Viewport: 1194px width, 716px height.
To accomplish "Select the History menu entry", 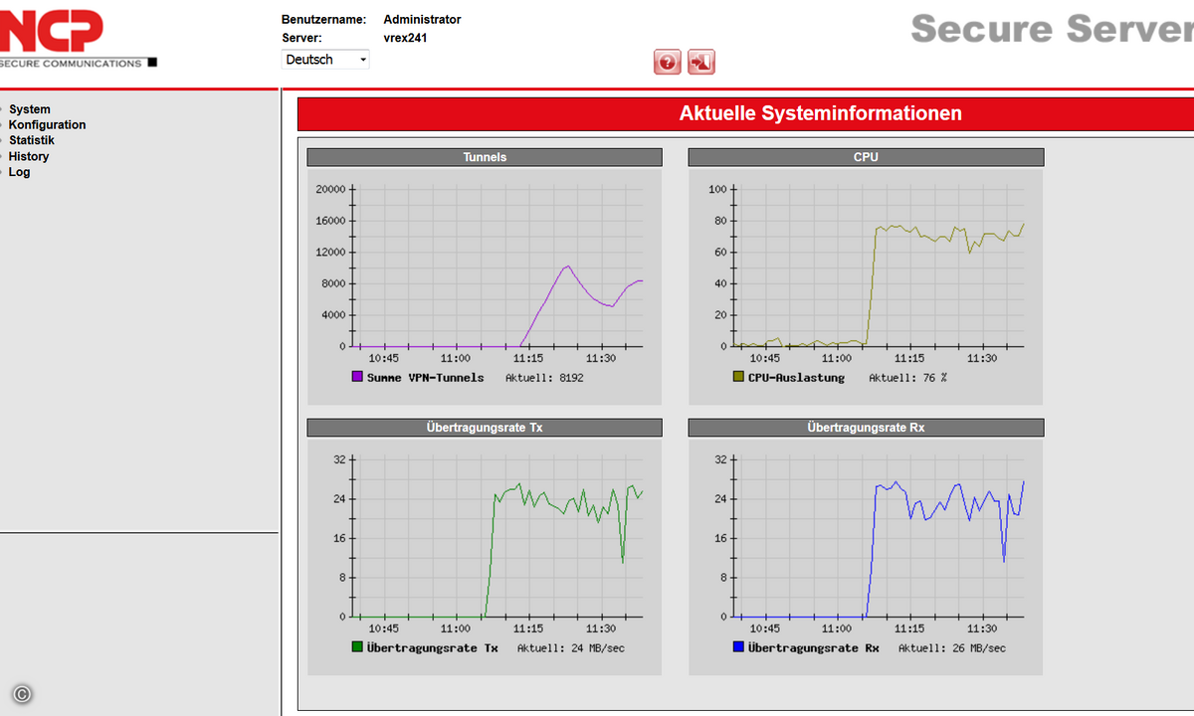I will 28,156.
